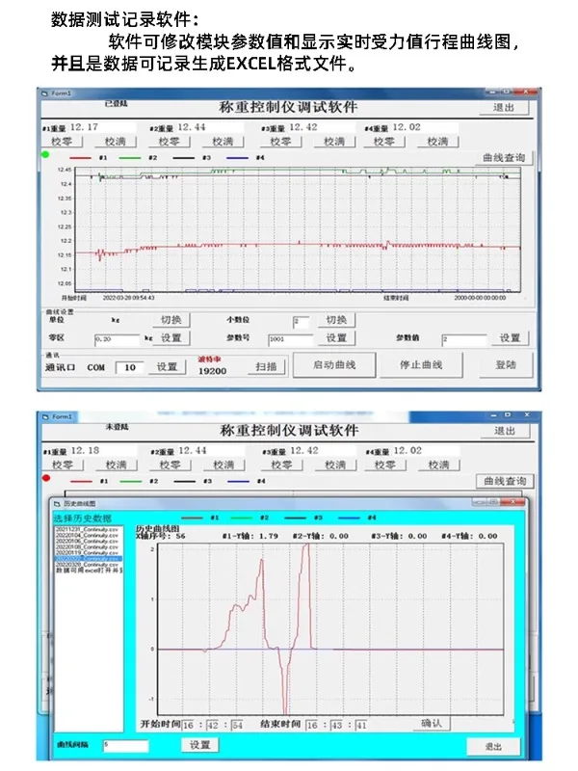Image resolution: width=578 pixels, height=771 pixels.
Task: Click the #1-Y轴: 1.79 readout
Action: pyautogui.click(x=250, y=537)
